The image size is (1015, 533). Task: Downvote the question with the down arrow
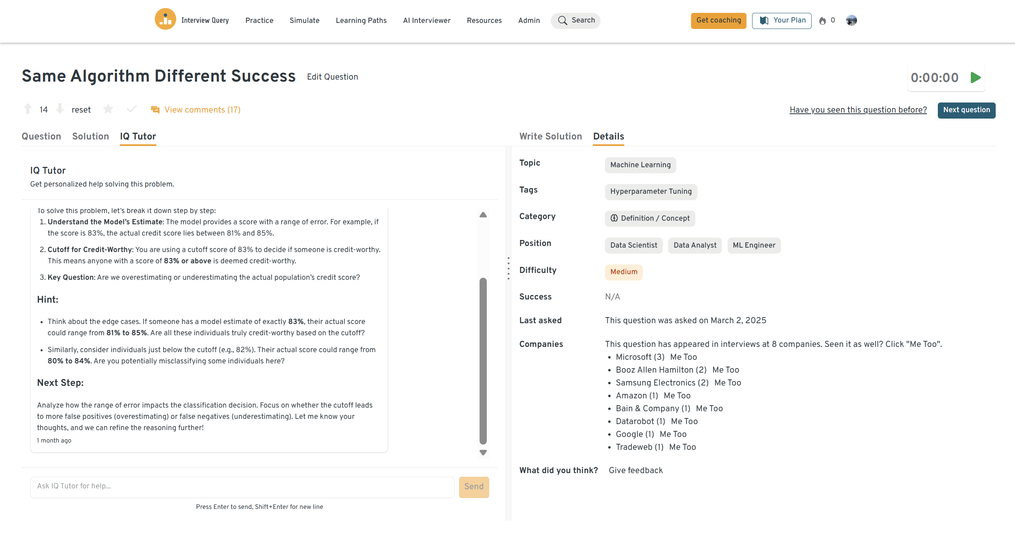pos(60,109)
